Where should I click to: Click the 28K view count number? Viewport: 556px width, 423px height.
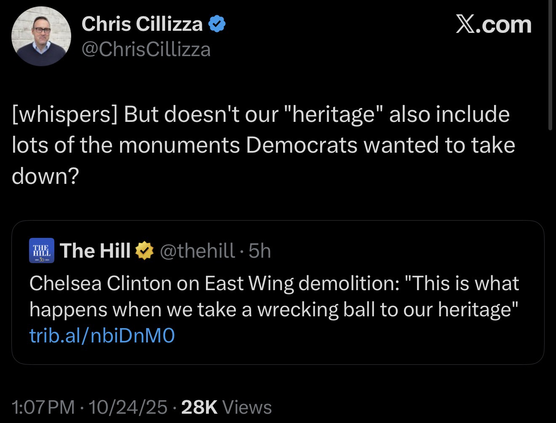(199, 407)
